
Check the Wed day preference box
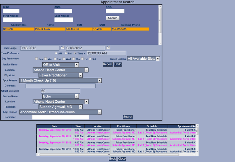64,59
